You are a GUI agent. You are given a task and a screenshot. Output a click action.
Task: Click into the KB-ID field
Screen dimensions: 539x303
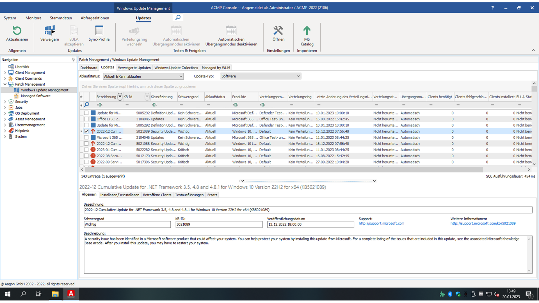pos(219,224)
